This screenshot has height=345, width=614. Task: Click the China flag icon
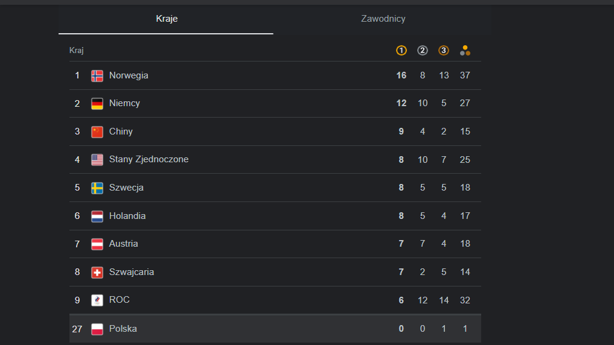tap(97, 132)
